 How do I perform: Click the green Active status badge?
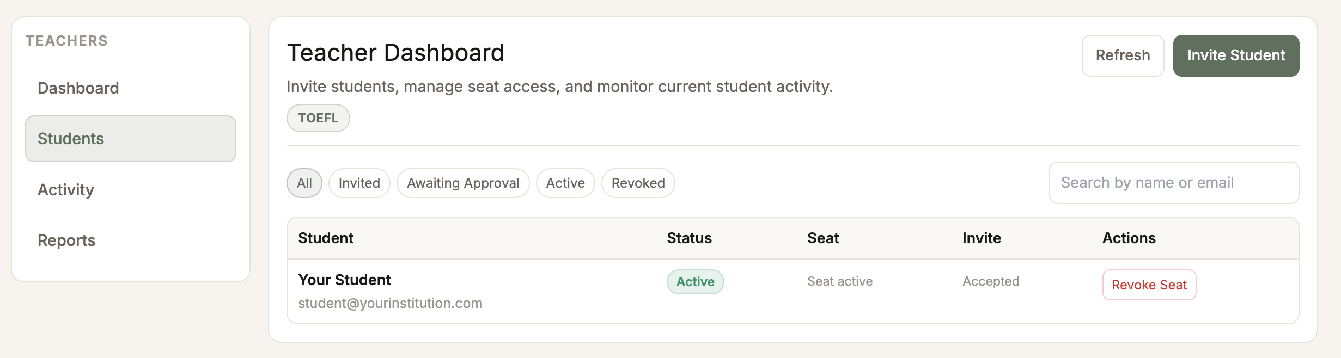click(695, 282)
